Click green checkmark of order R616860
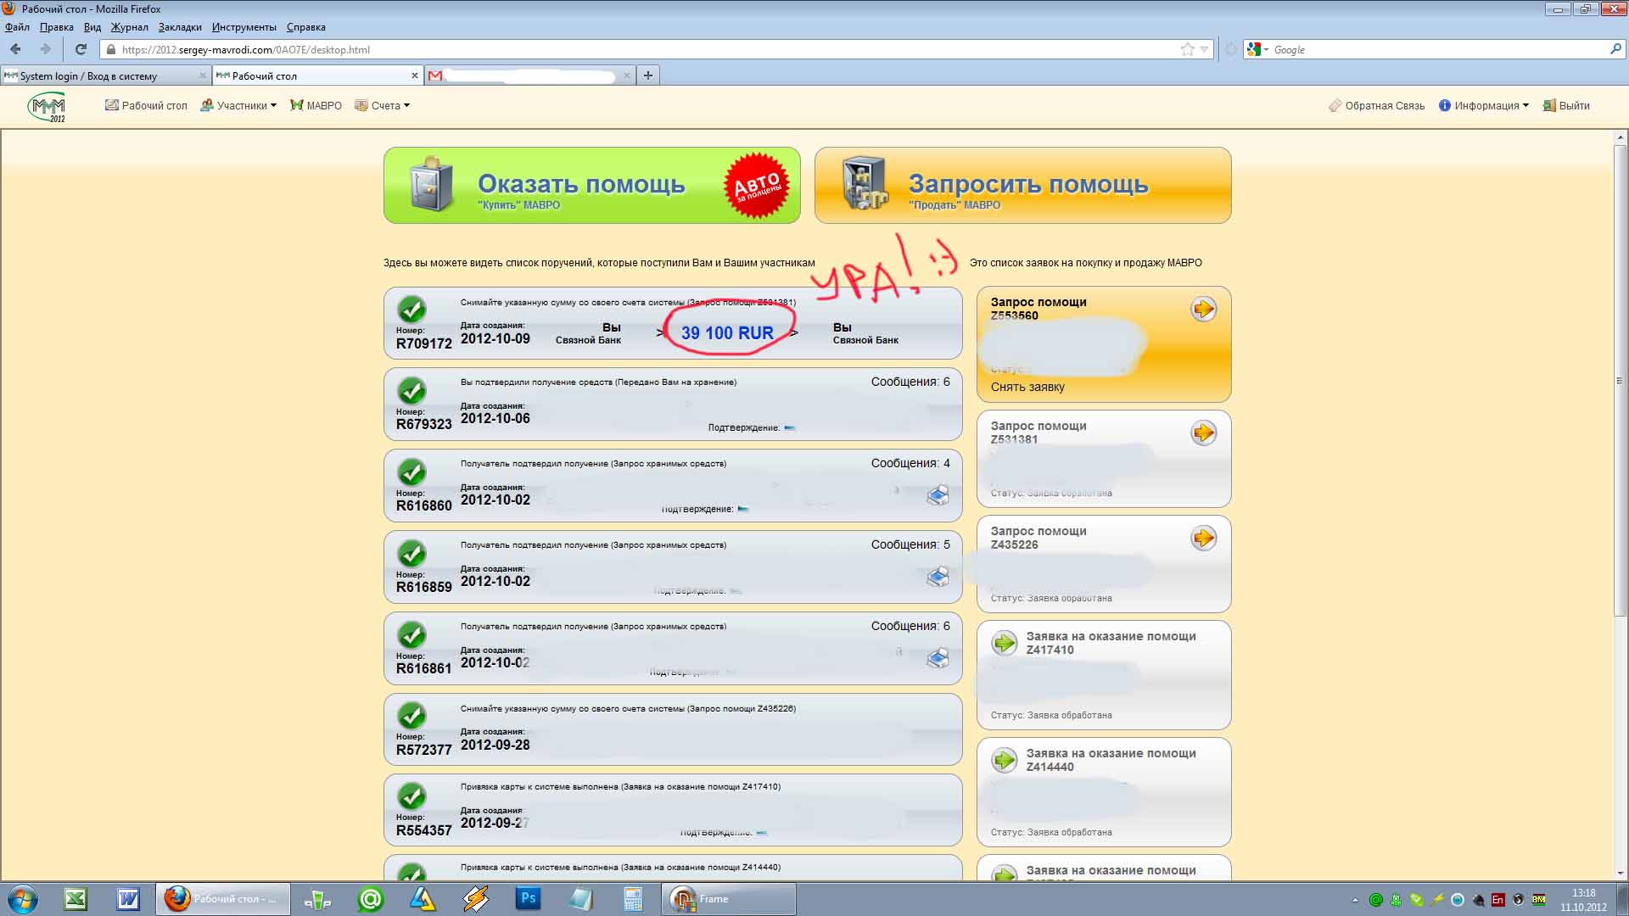The width and height of the screenshot is (1629, 916). (x=412, y=472)
